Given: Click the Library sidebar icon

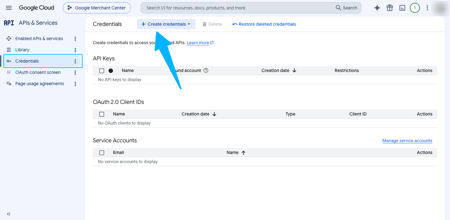Looking at the screenshot, I should [9, 50].
